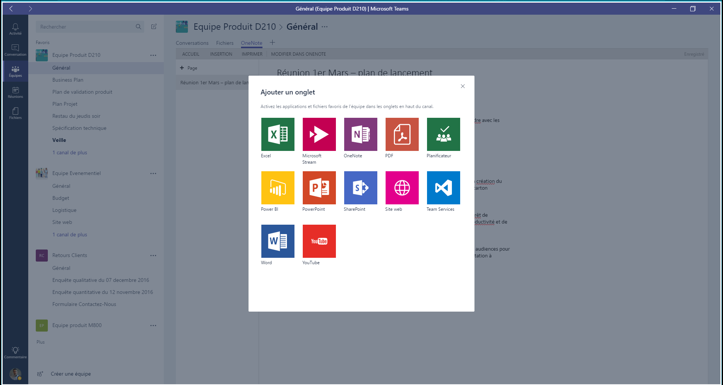This screenshot has width=723, height=385.
Task: Open the INSERTION ribbon tab
Action: (221, 54)
